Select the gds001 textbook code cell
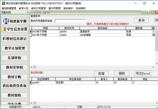 tap(69, 32)
